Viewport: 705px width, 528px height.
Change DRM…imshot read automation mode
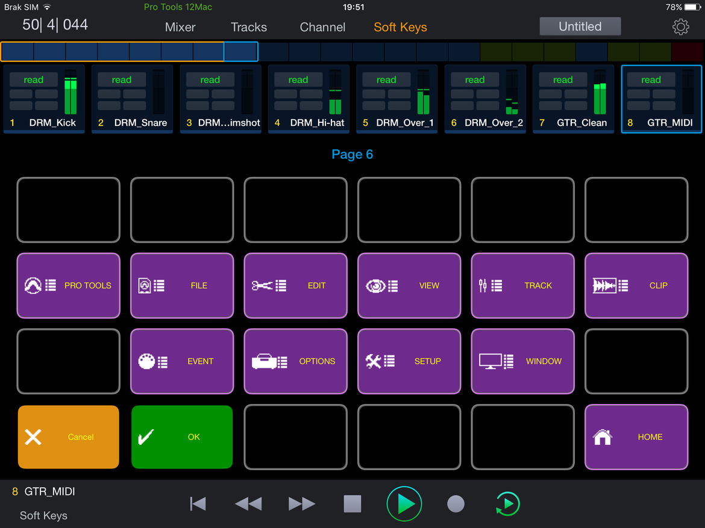210,79
